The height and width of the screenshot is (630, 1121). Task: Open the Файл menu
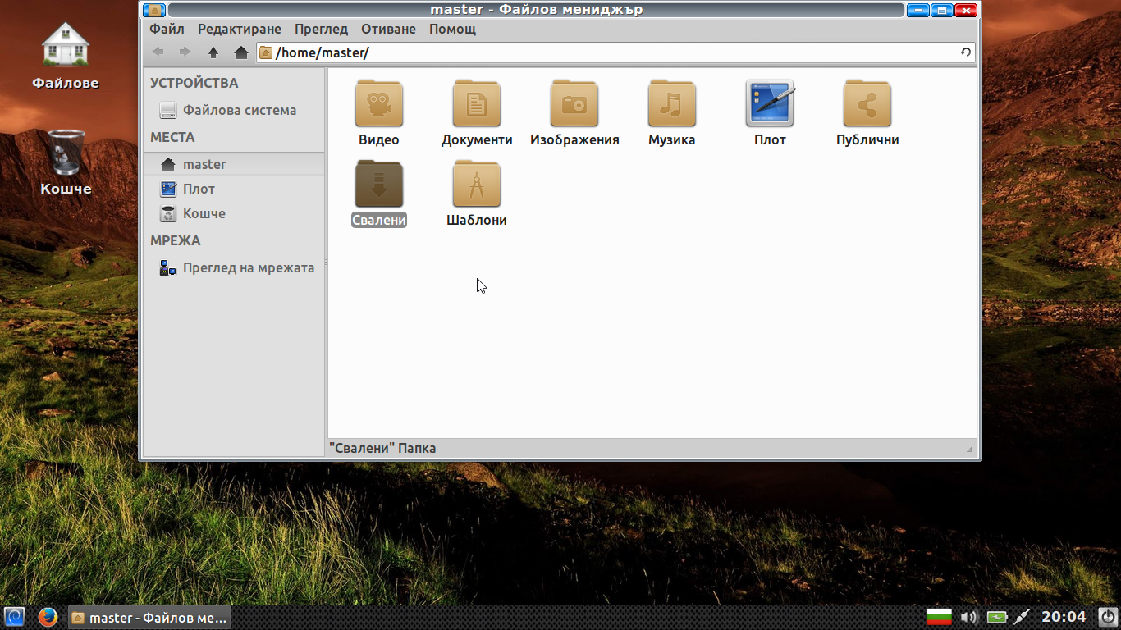pos(167,29)
